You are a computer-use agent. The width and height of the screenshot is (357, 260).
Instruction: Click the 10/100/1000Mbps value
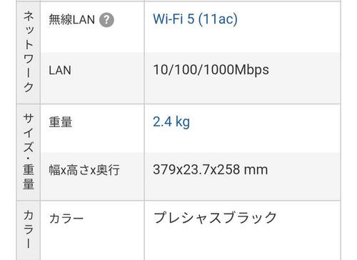211,70
